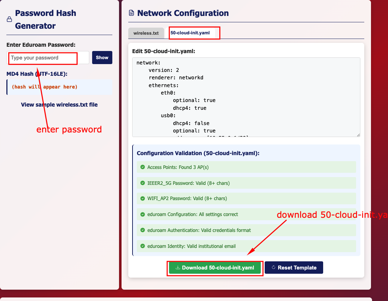Click the 'renderer: networkd' line in the editor

(x=176, y=78)
